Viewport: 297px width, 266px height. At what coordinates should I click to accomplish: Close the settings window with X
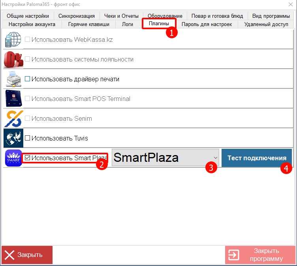click(x=289, y=4)
